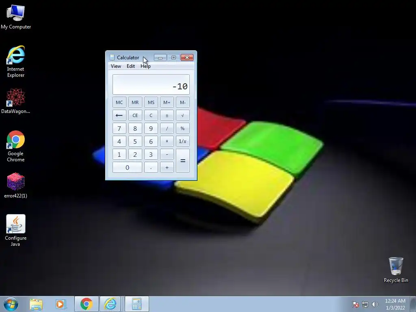Open the Edit menu in Calculator
Image resolution: width=416 pixels, height=312 pixels.
click(130, 66)
